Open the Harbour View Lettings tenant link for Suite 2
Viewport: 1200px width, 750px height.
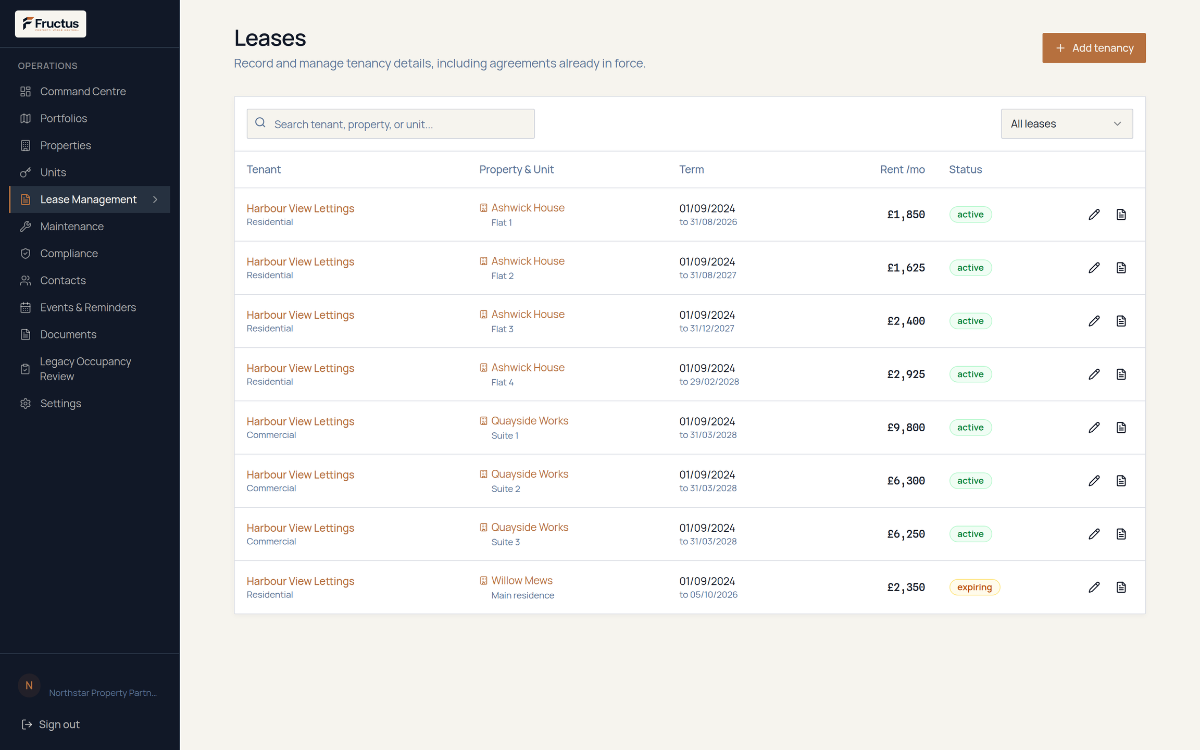(301, 475)
